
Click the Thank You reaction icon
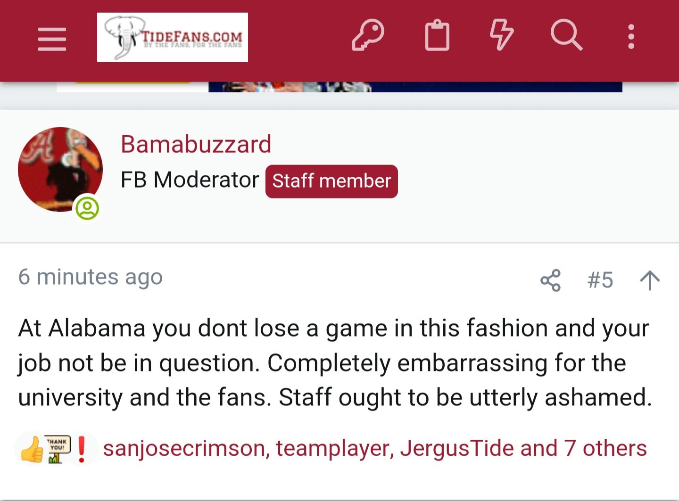(58, 449)
